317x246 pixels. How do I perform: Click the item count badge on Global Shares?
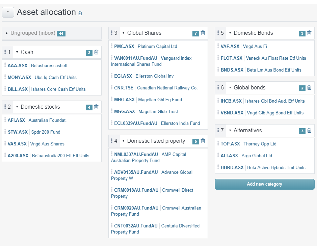click(x=195, y=33)
